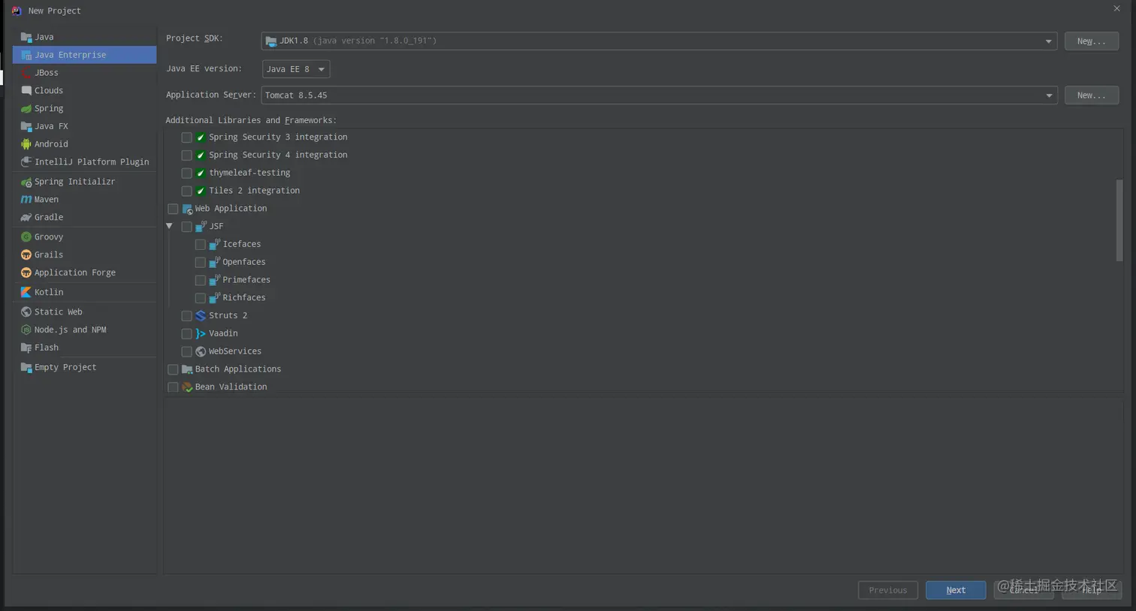Enable the WebServices checkbox
Viewport: 1136px width, 611px height.
coord(186,352)
